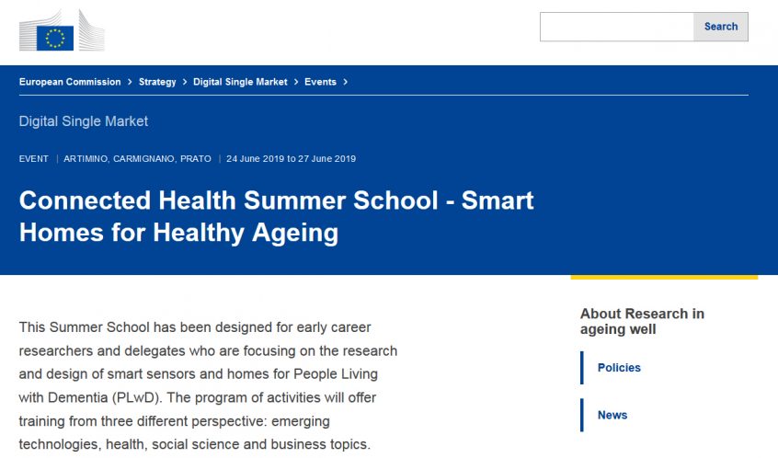Click chevron after Digital Single Market breadcrumb
This screenshot has height=458, width=778.
pyautogui.click(x=296, y=82)
